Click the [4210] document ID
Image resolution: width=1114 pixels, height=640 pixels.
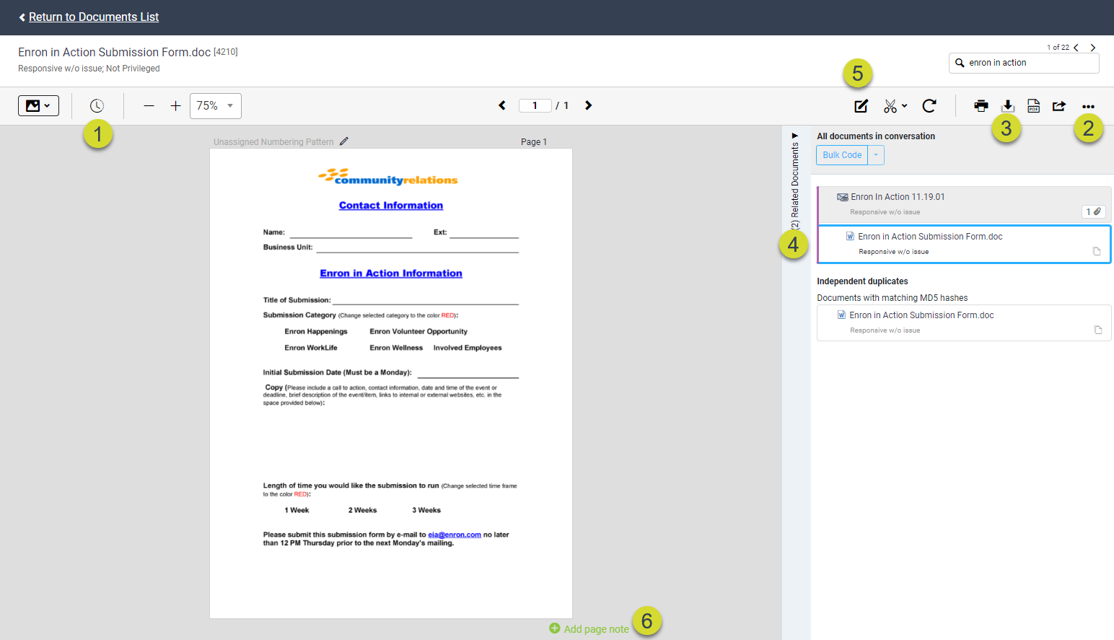(x=226, y=52)
